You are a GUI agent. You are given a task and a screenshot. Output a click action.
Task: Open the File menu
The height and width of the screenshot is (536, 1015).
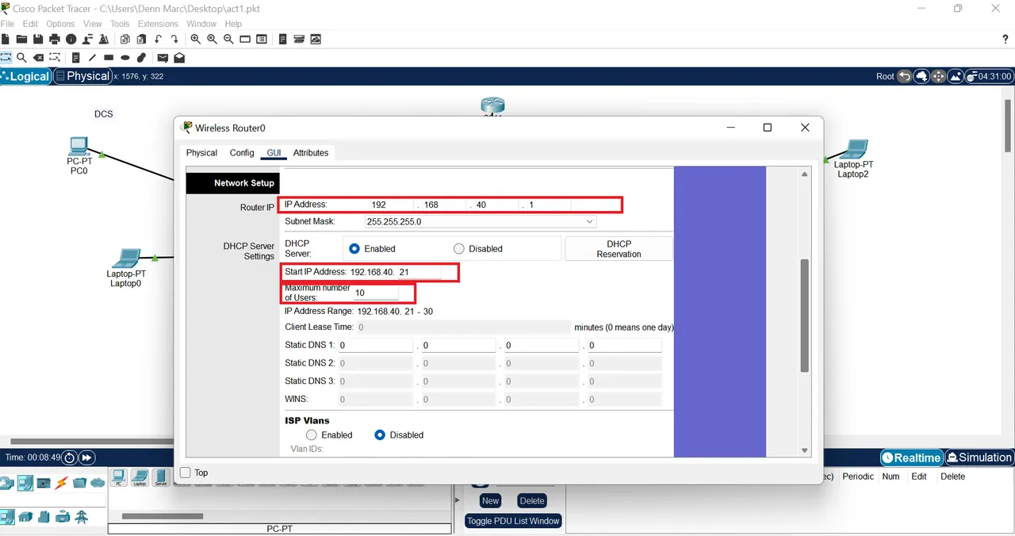pyautogui.click(x=8, y=24)
